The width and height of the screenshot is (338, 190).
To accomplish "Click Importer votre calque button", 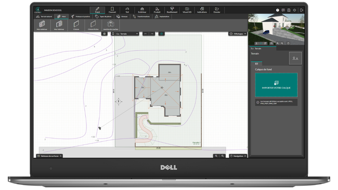I will tap(276, 85).
